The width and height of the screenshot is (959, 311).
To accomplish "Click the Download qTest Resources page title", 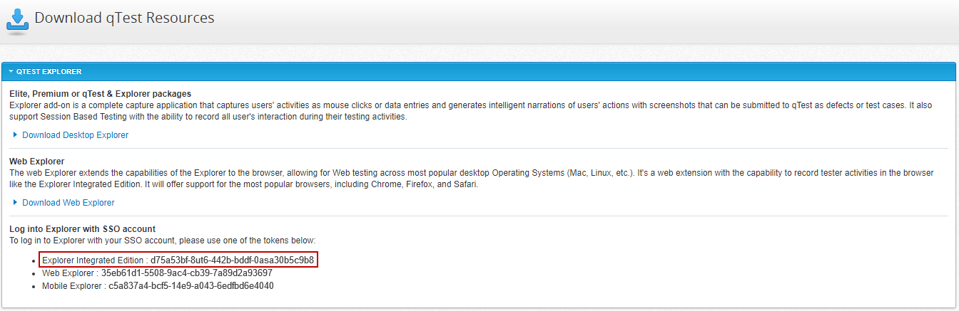I will (124, 18).
